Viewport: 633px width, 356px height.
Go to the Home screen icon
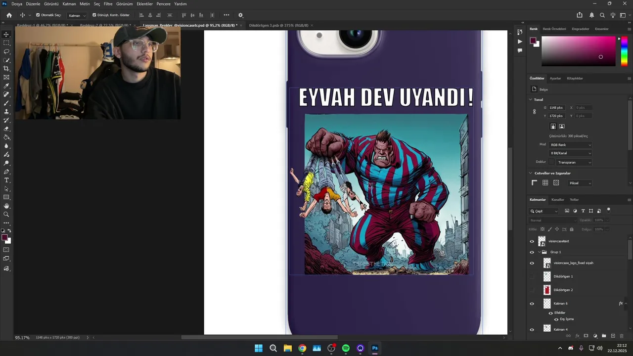(x=9, y=15)
